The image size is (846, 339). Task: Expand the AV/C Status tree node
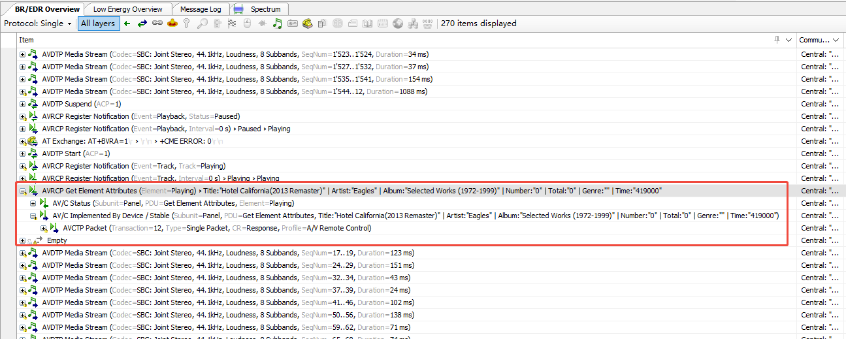click(33, 203)
